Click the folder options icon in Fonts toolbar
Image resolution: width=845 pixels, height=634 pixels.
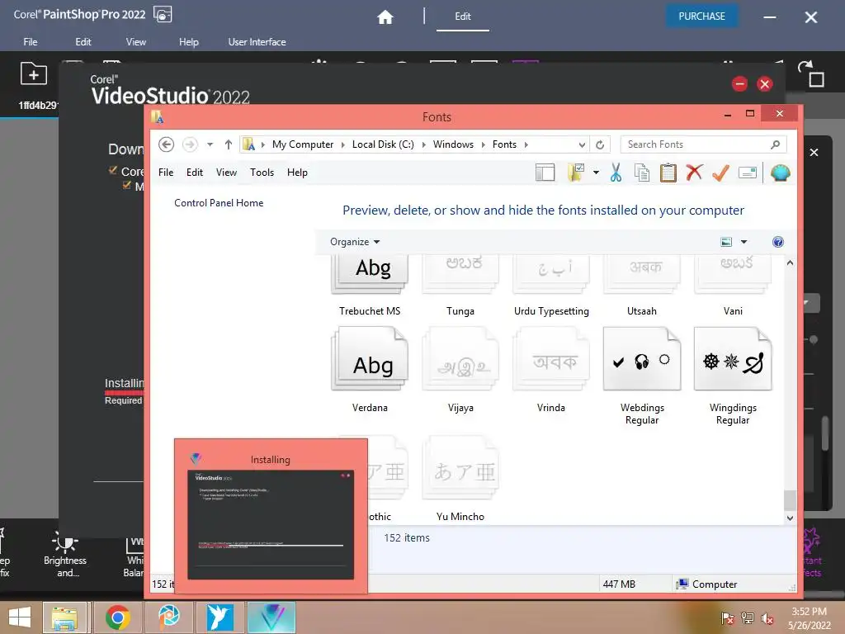(575, 173)
